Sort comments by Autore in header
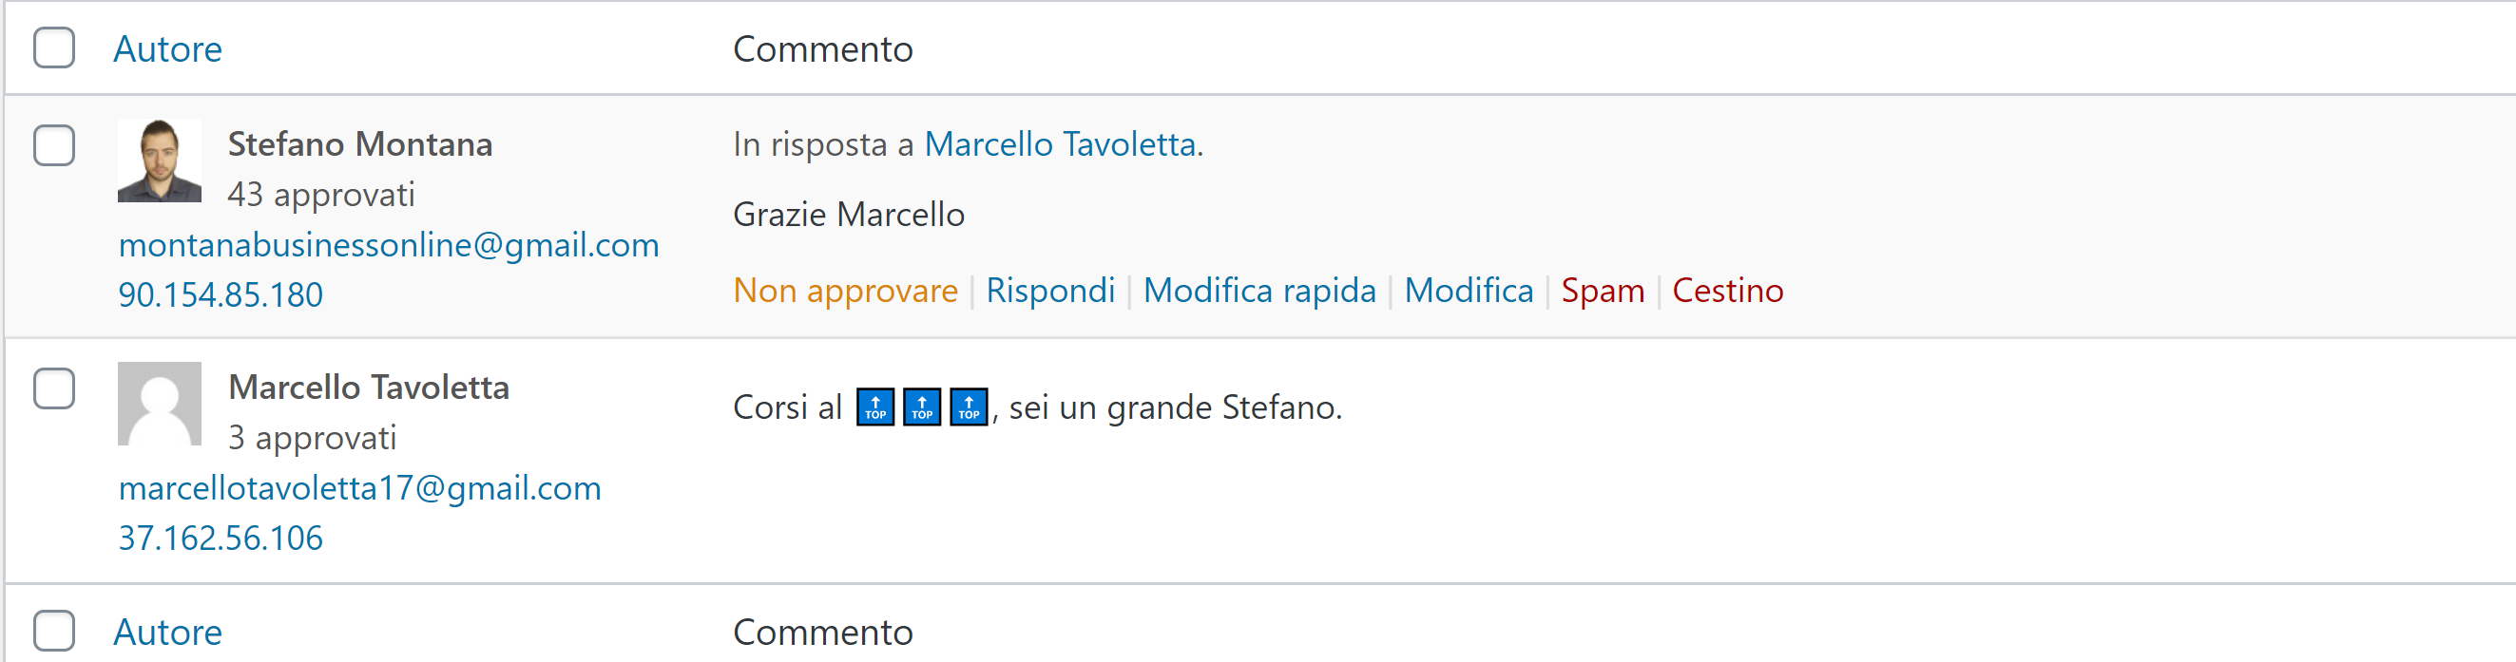 point(168,48)
